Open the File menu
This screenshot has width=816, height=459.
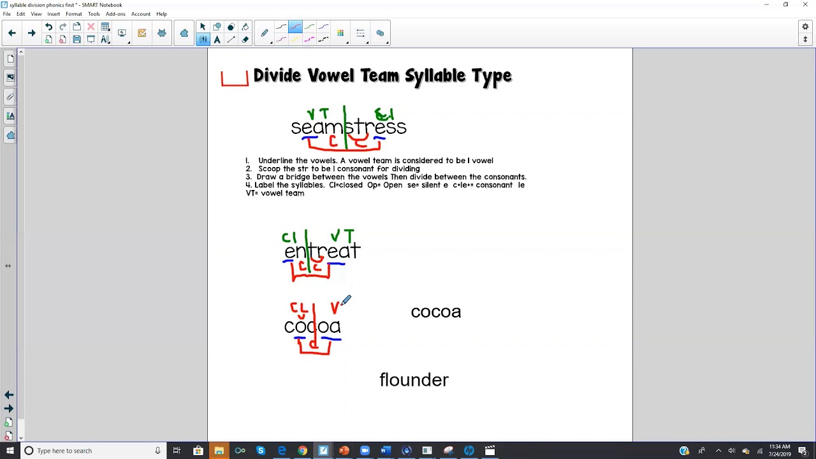pyautogui.click(x=6, y=14)
